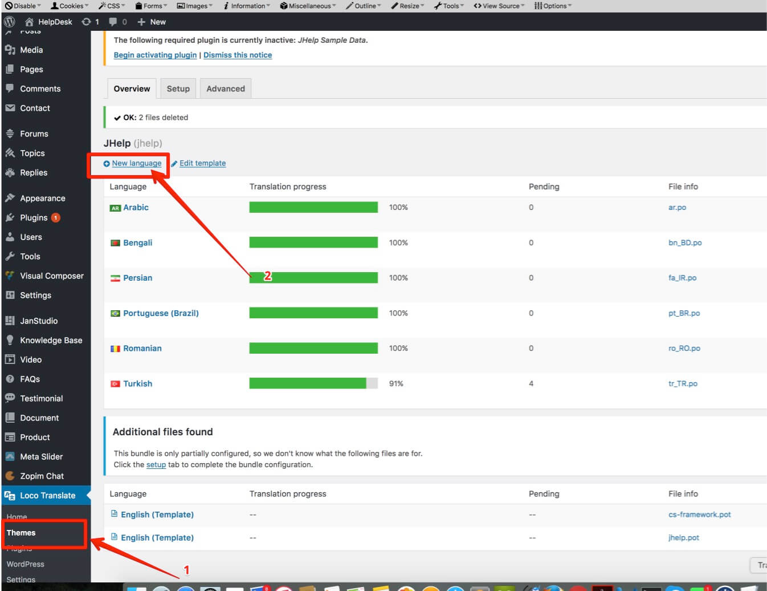The width and height of the screenshot is (767, 591).
Task: Click the Meta Slider icon
Action: [10, 456]
